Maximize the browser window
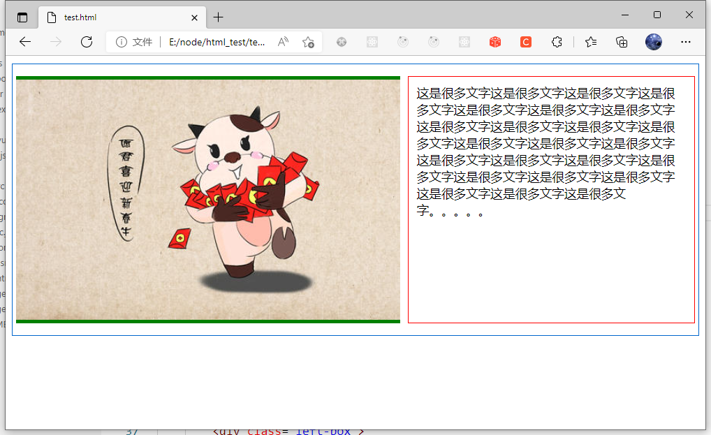Screen dimensions: 711x435 [657, 15]
